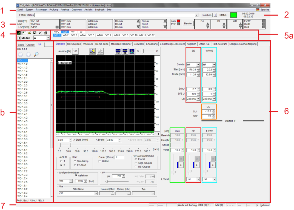Click the forward arrow above VP list

28,55
